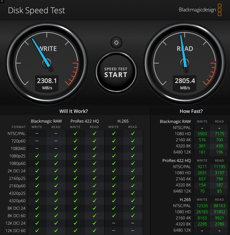The width and height of the screenshot is (230, 235).
Task: Click the 1080p60 format row label
Action: coord(17,163)
